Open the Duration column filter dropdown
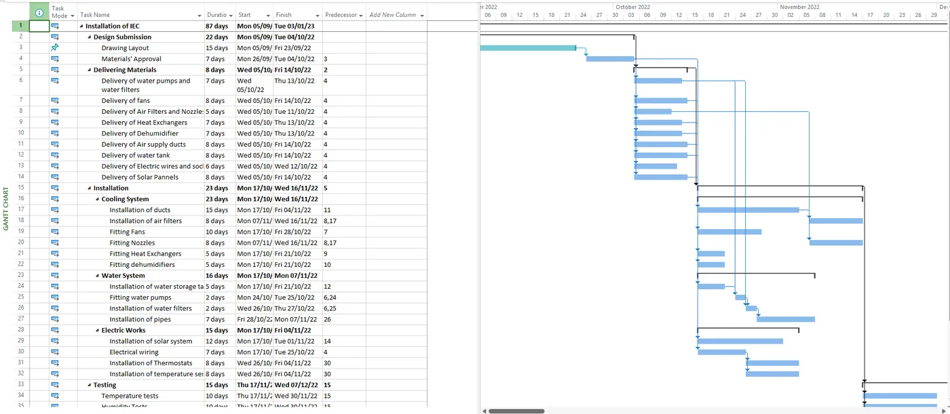 [231, 16]
